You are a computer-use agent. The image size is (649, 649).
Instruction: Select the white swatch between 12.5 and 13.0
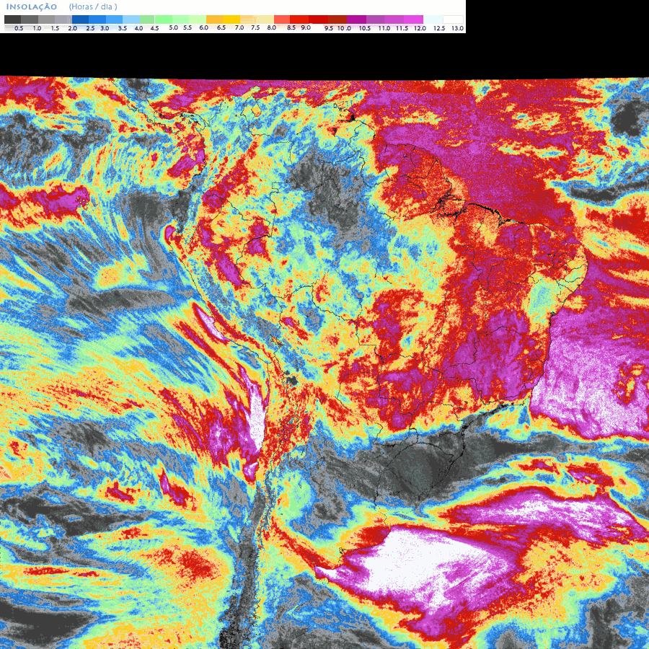click(x=454, y=19)
